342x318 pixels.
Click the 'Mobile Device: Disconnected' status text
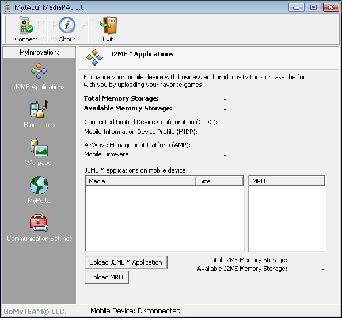click(x=135, y=311)
